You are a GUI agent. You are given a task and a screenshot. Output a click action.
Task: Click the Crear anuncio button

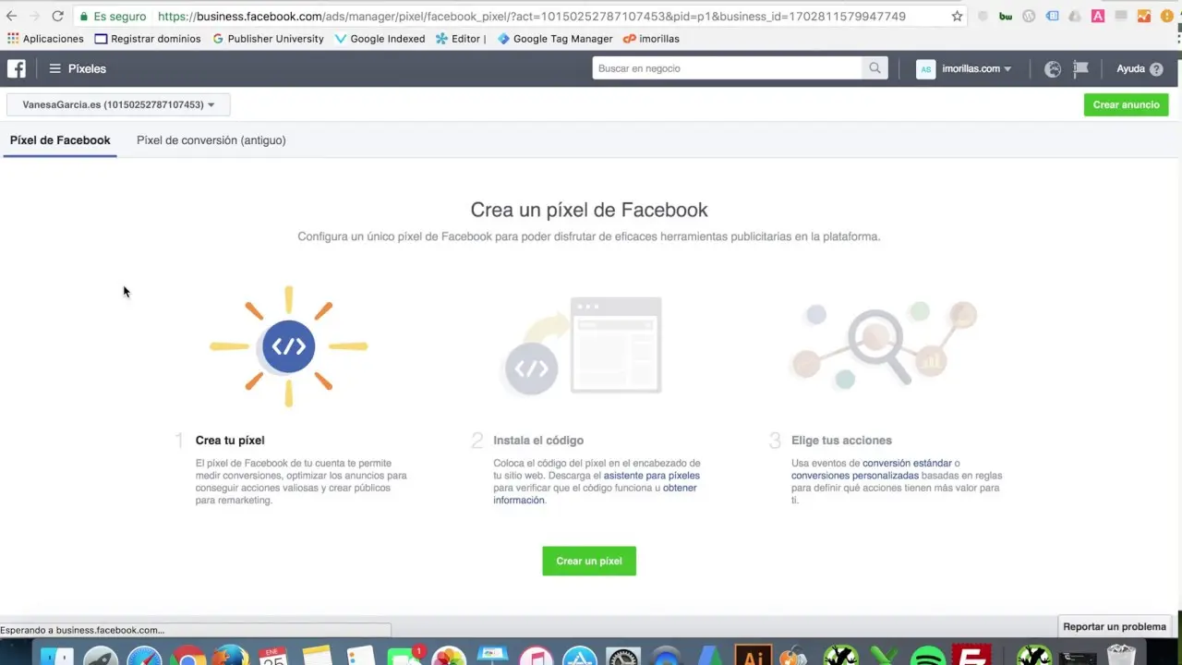pos(1126,104)
